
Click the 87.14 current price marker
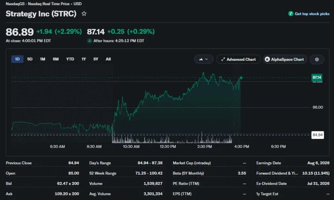click(x=317, y=77)
